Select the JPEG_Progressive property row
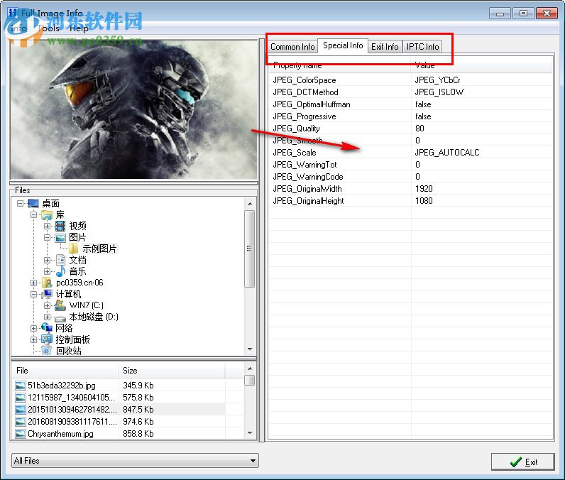Image resolution: width=565 pixels, height=480 pixels. 410,116
